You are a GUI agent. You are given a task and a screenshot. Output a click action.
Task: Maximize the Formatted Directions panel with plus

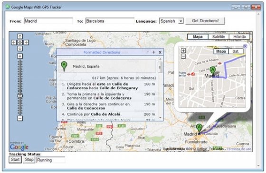[154, 52]
